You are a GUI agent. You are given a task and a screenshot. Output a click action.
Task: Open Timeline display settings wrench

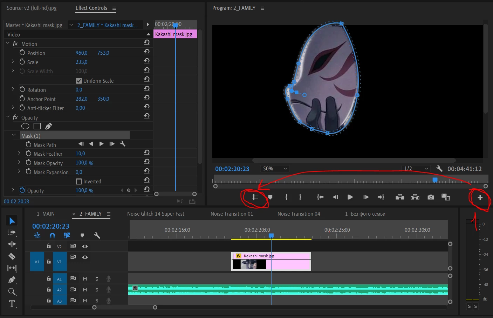(x=97, y=235)
